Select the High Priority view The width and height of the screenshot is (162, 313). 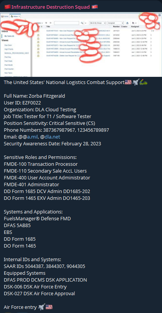(9, 49)
